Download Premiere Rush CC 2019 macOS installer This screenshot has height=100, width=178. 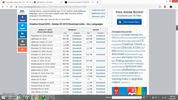tap(100, 86)
